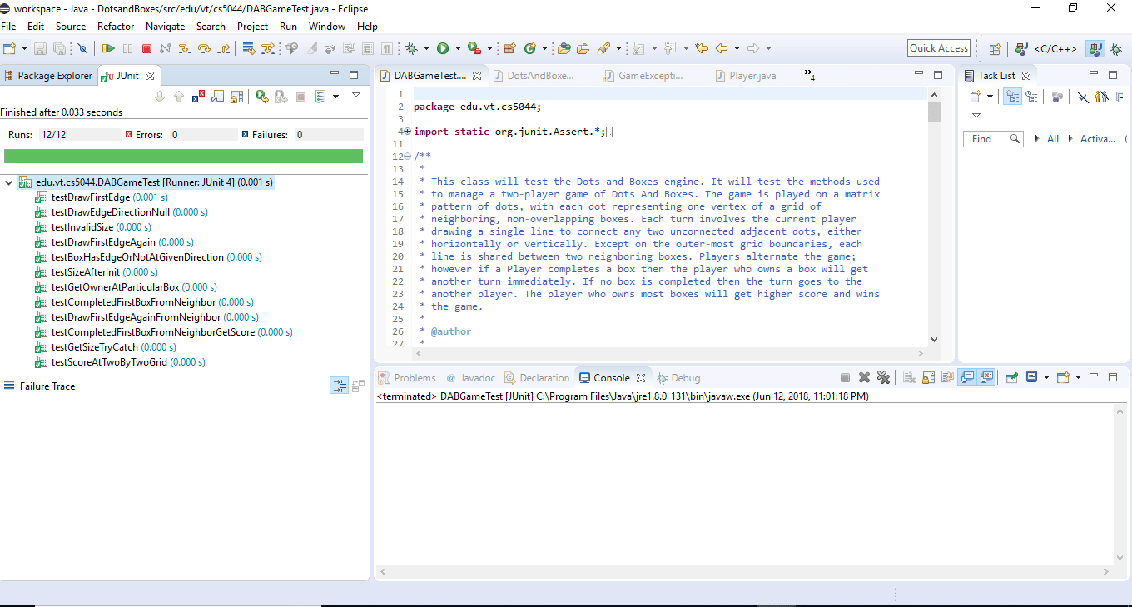The image size is (1132, 607).
Task: Collapse the edu.vt.cs5044.DABGameTest tree node
Action: click(8, 182)
